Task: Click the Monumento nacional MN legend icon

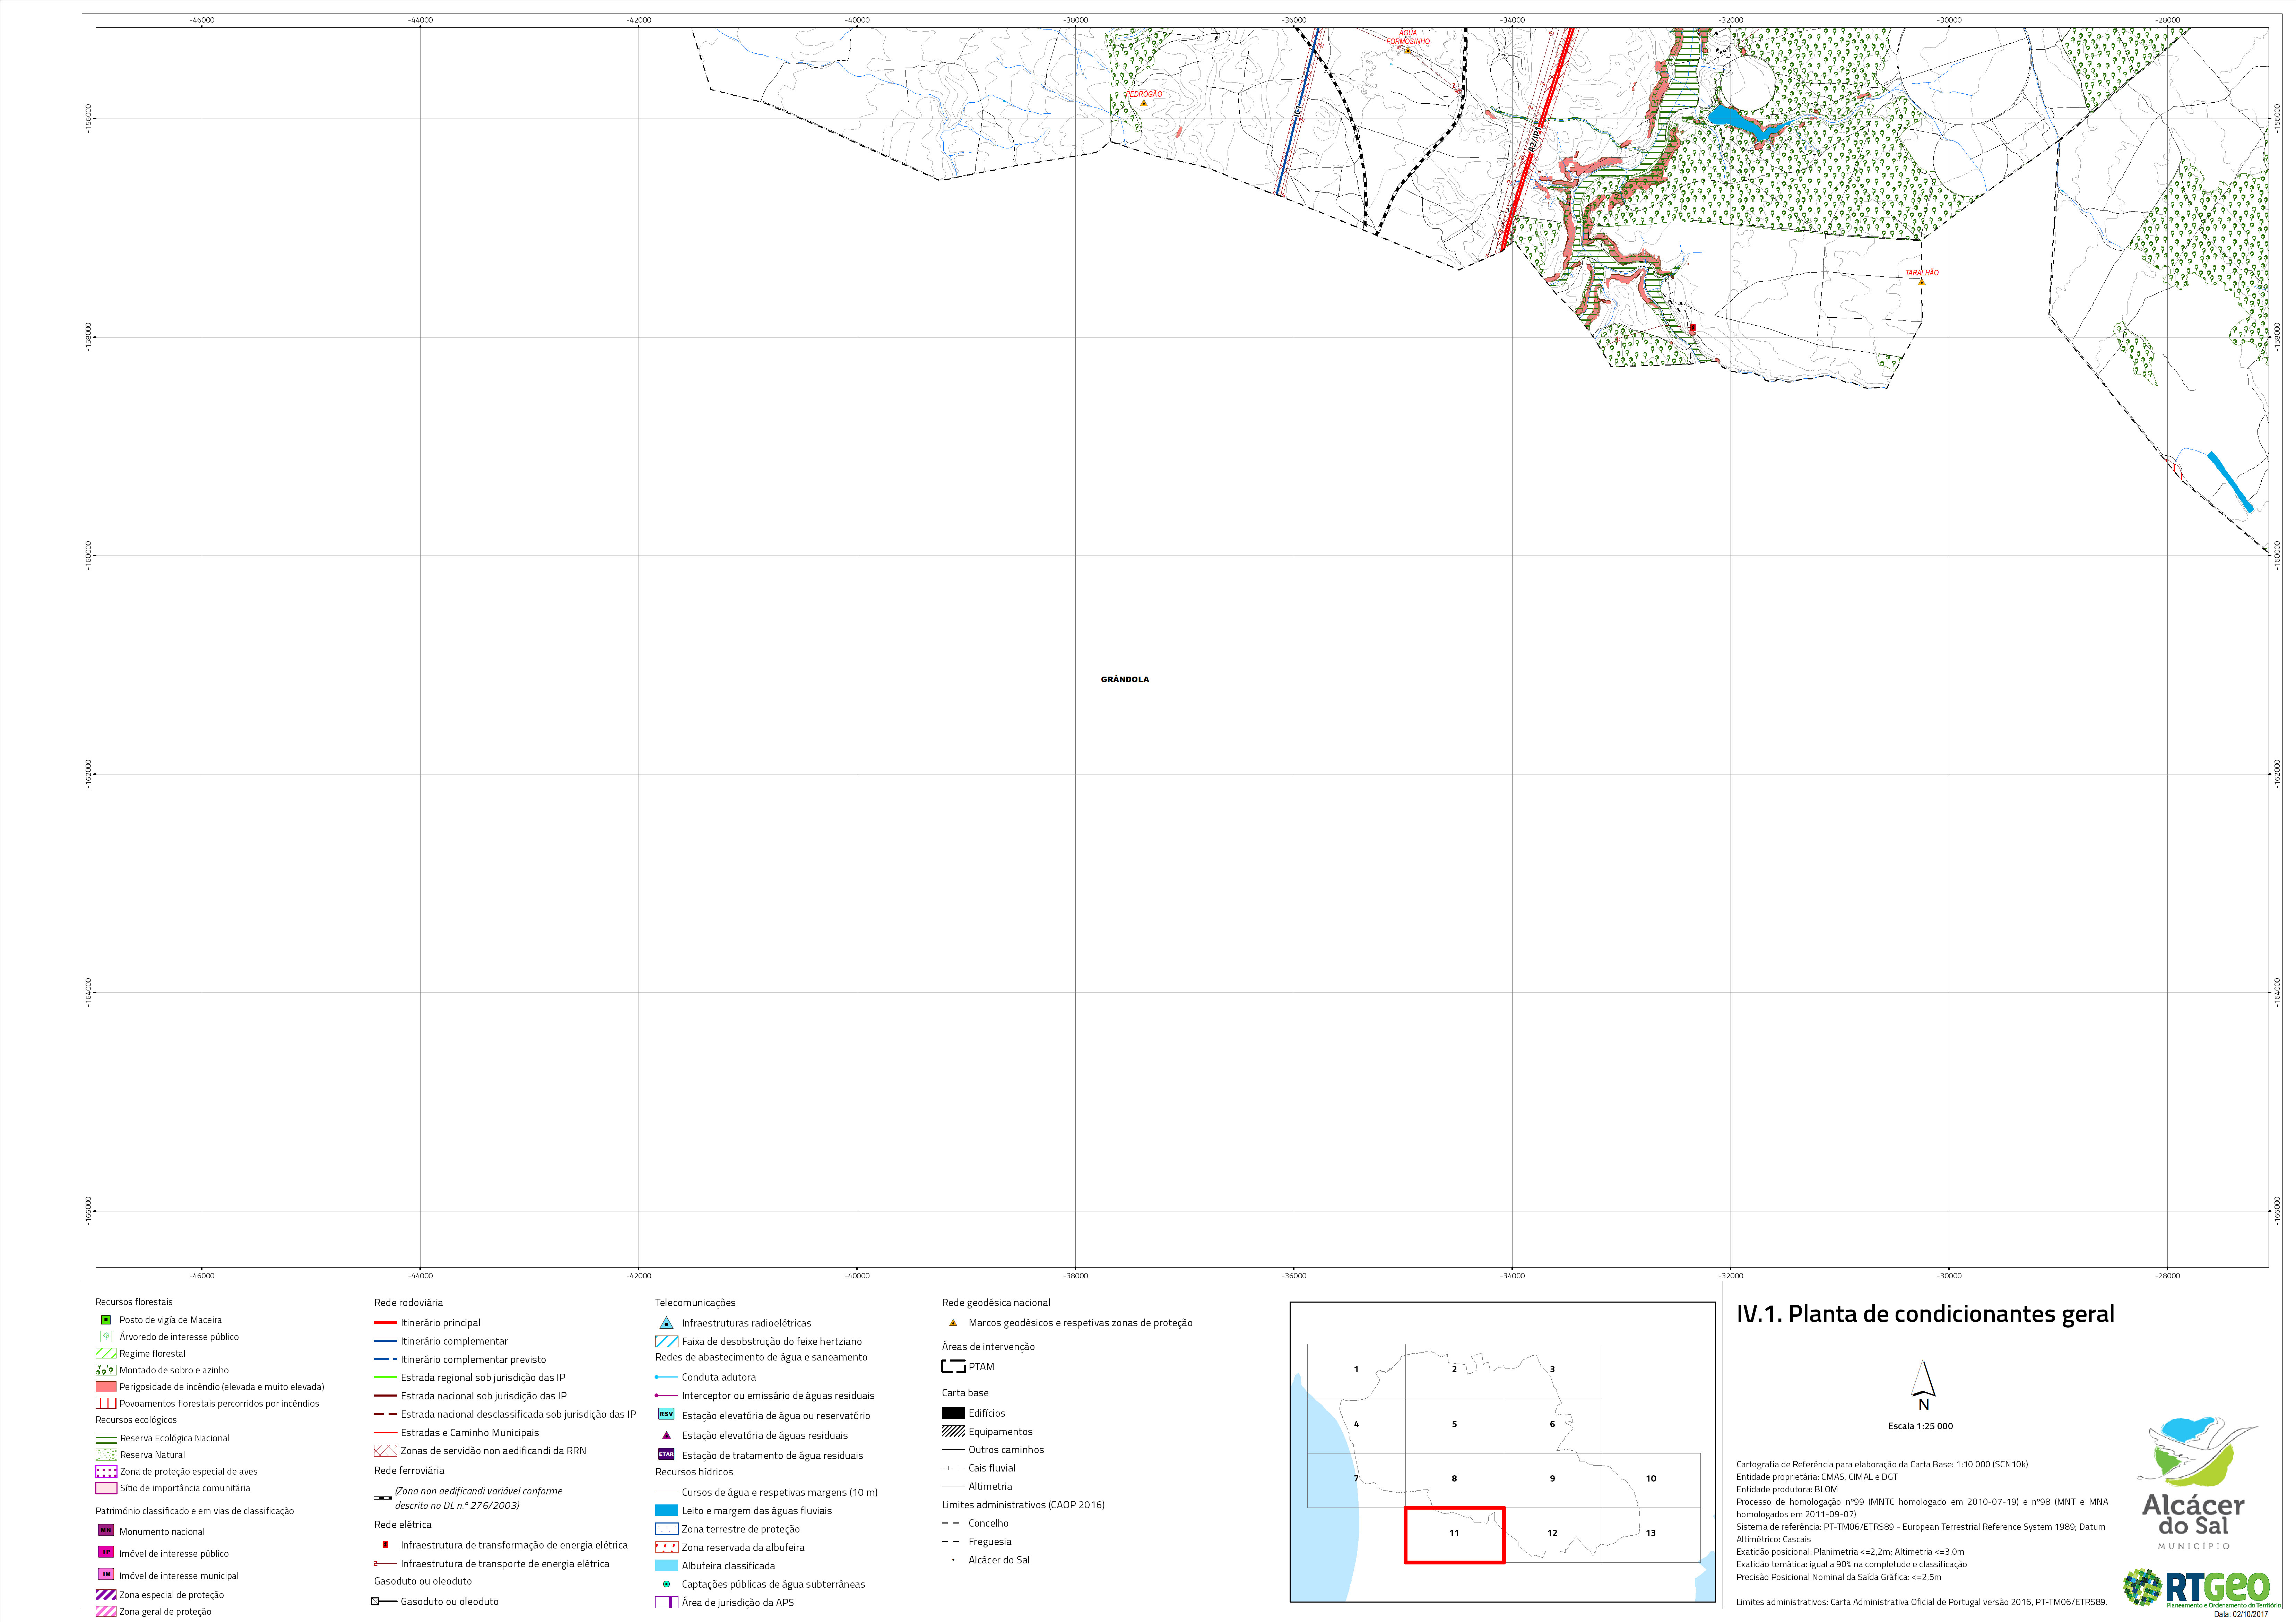Action: point(106,1531)
